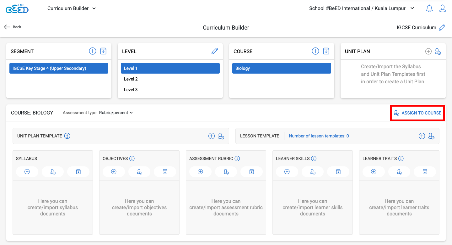Add a new Unit Plan Template
Viewport: 452px width, 245px height.
[212, 136]
